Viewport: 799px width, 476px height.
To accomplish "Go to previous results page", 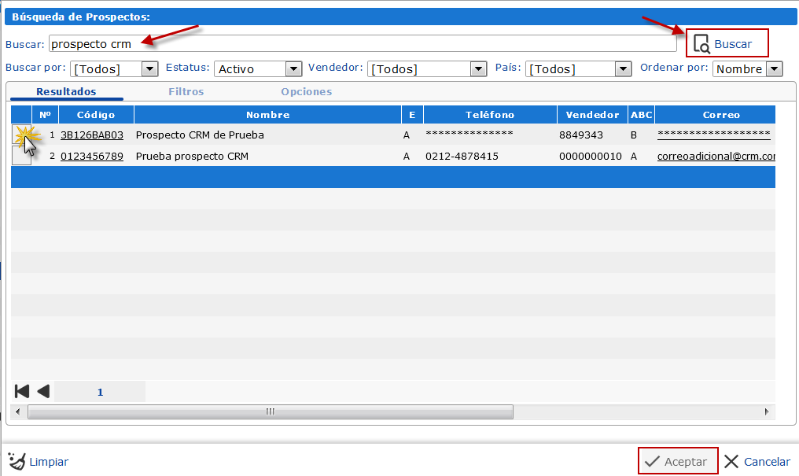I will [43, 391].
